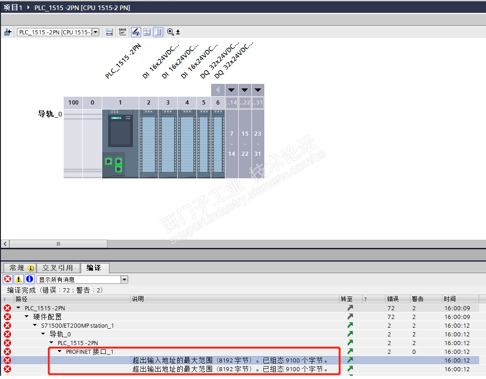Viewport: 486px width, 379px height.
Task: Click the left PROFINET port on the CPU
Action: 109,161
